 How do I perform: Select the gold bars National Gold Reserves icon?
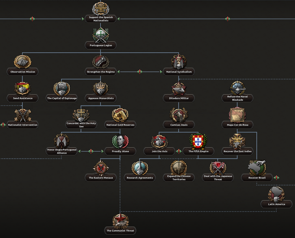(120, 115)
